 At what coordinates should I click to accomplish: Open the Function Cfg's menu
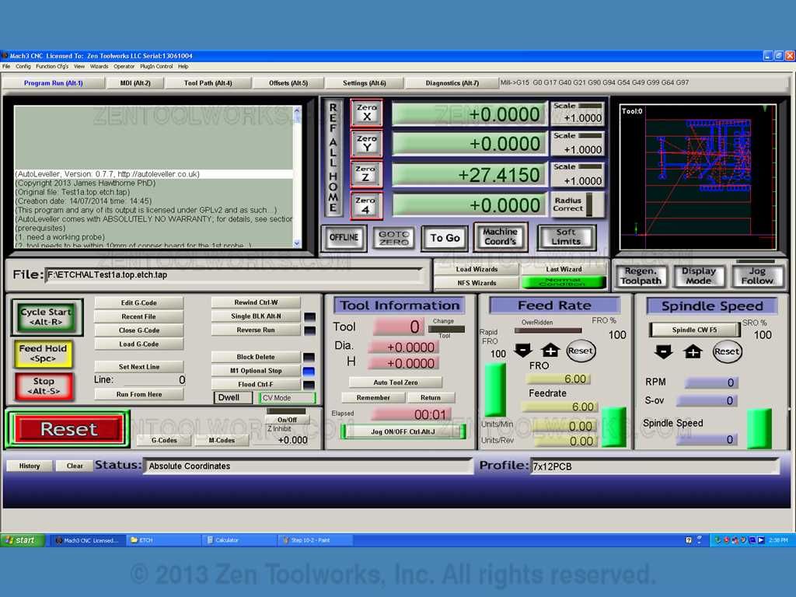click(52, 67)
